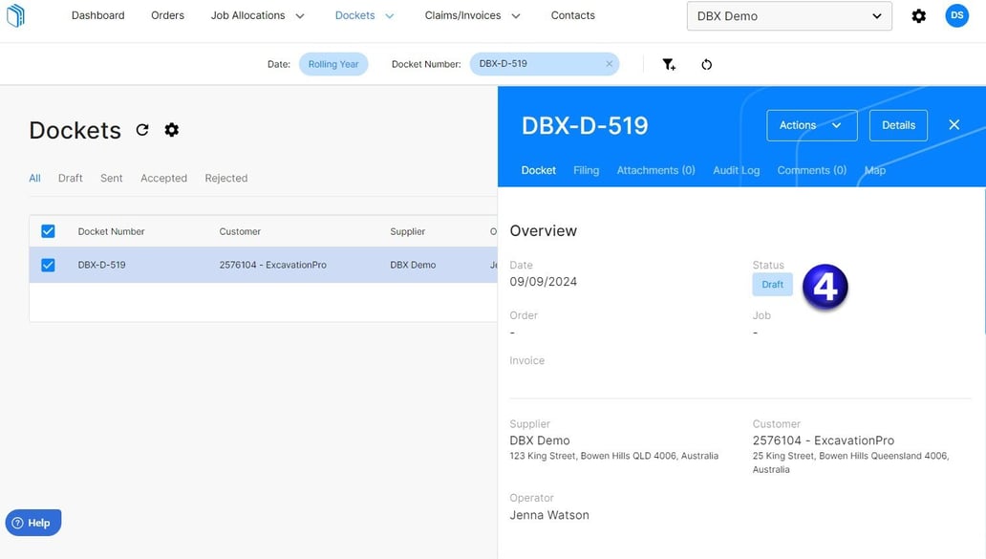Open the Comments (0) tab

(x=812, y=170)
